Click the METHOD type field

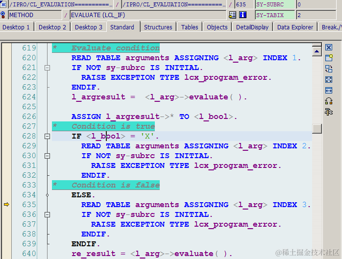point(35,15)
